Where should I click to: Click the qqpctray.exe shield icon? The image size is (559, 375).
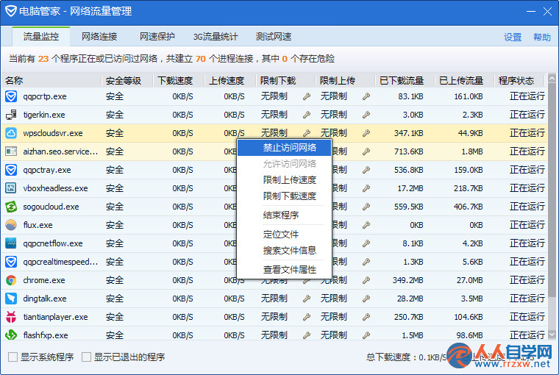click(11, 170)
